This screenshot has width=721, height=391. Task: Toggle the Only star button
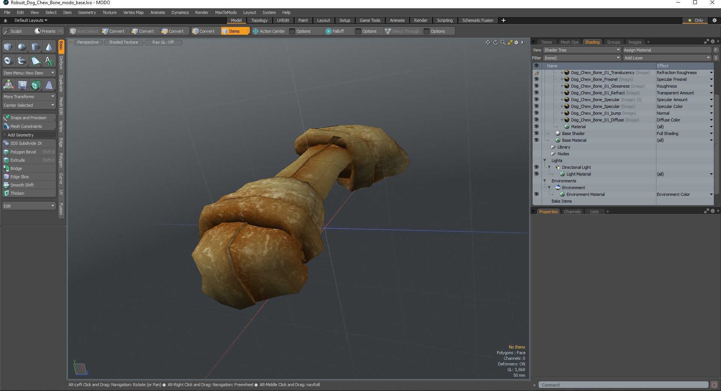pyautogui.click(x=695, y=20)
